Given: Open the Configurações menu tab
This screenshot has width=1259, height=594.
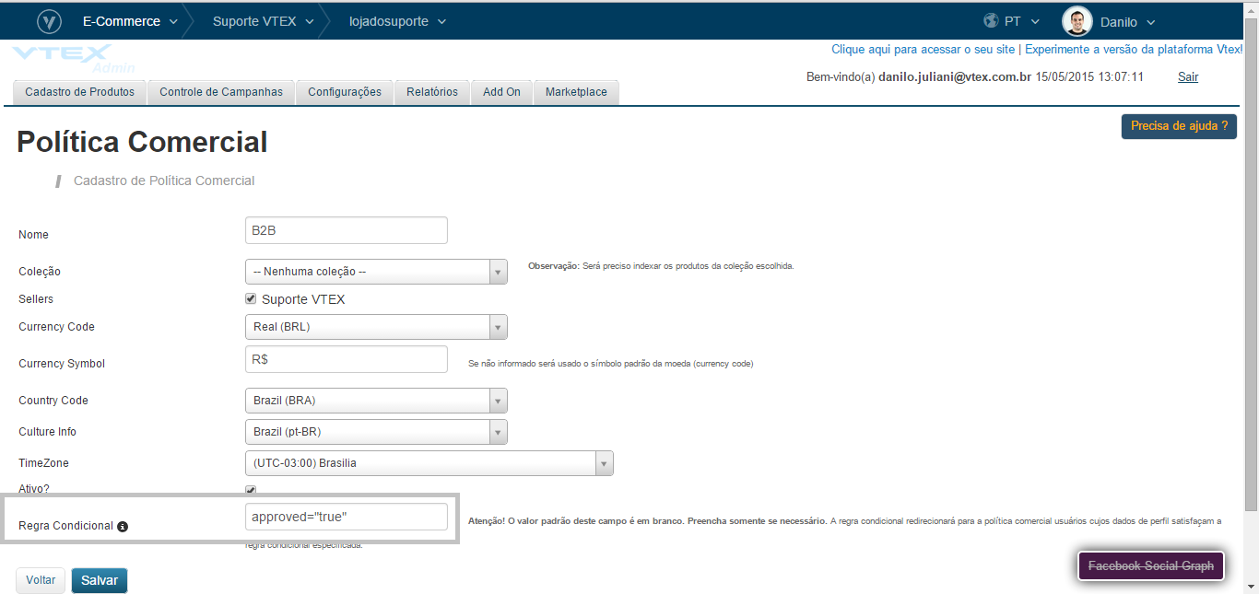Looking at the screenshot, I should [x=345, y=92].
